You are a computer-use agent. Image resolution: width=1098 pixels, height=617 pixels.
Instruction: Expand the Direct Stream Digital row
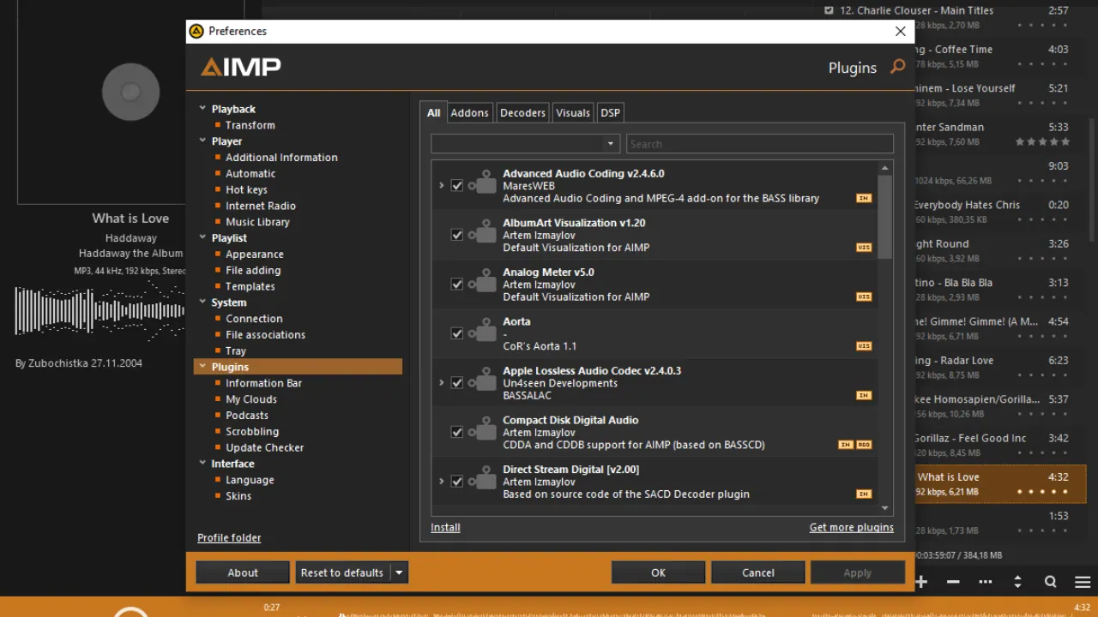coord(442,482)
